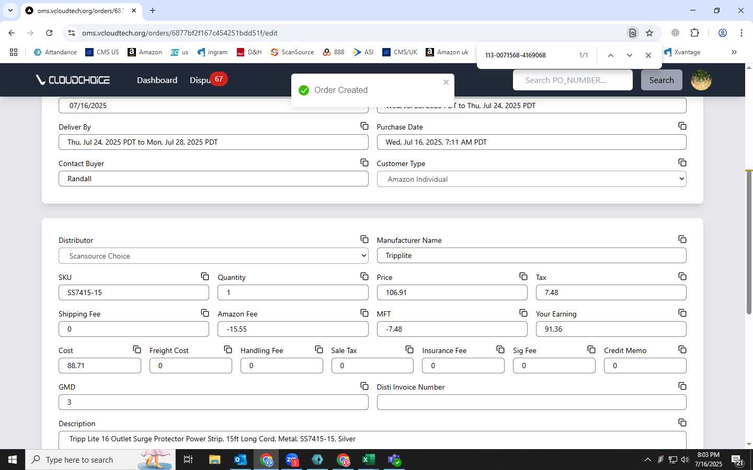
Task: Open the Disputes nav item
Action: point(200,80)
